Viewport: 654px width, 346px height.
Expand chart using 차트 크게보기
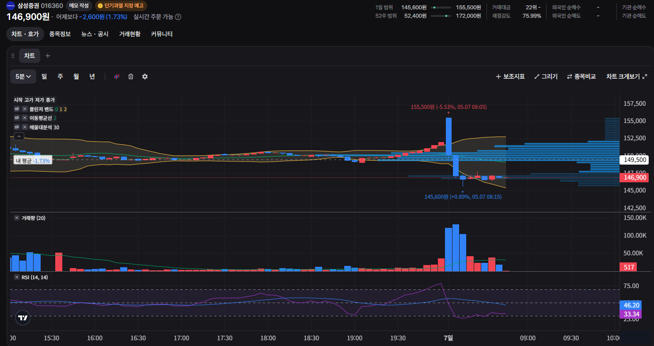(x=627, y=77)
